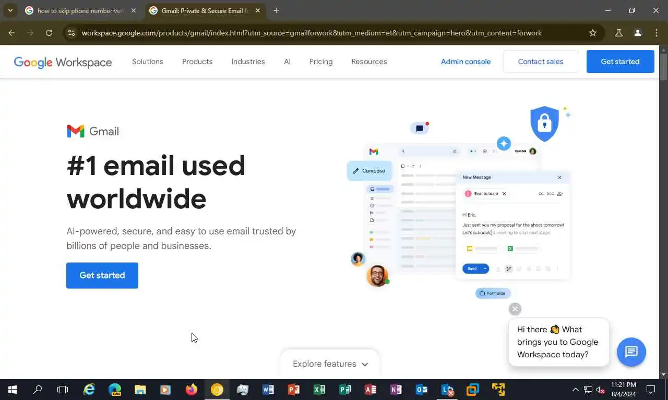The width and height of the screenshot is (668, 400).
Task: Open the Windows Start menu
Action: (13, 390)
